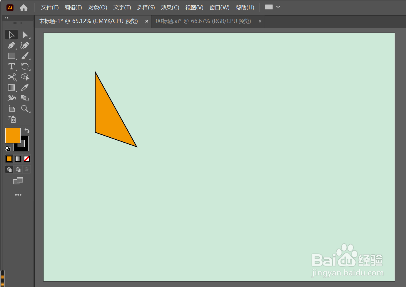Open the 选择(S) menu
The width and height of the screenshot is (406, 287).
pyautogui.click(x=146, y=8)
